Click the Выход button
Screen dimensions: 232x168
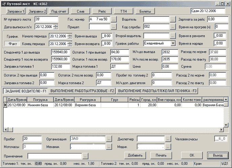(218, 155)
